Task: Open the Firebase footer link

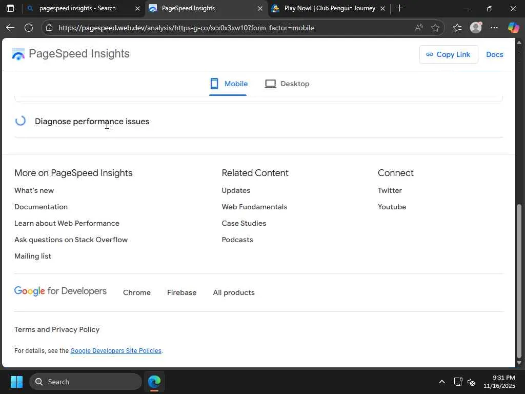Action: [182, 292]
